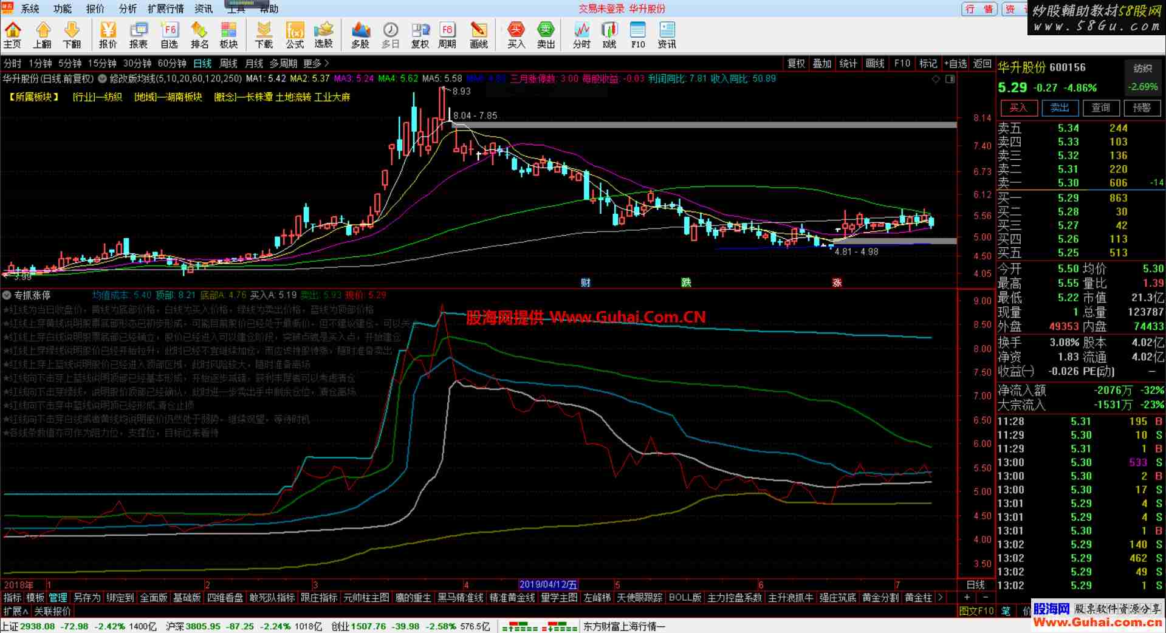Open the 纺织 sector box

click(x=1142, y=68)
